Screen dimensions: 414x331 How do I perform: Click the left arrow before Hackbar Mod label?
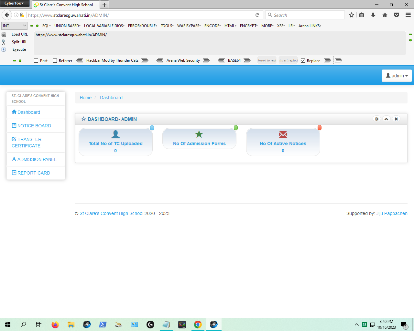click(x=80, y=60)
